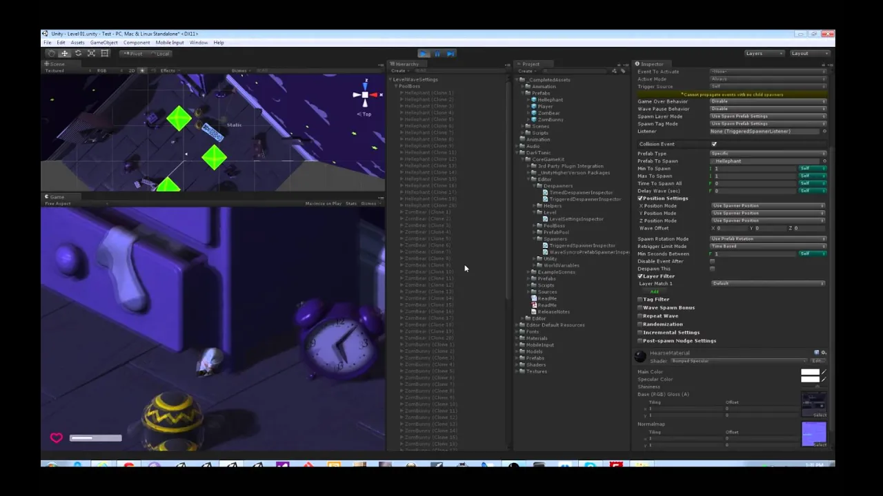Screen dimensions: 883x496
Task: Open the Mobile Input menu
Action: coord(170,43)
